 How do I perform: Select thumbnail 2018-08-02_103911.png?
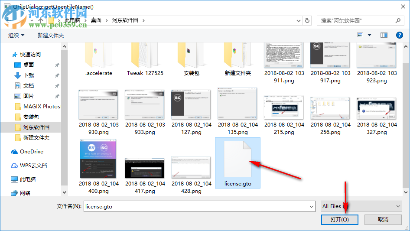pyautogui.click(x=284, y=55)
